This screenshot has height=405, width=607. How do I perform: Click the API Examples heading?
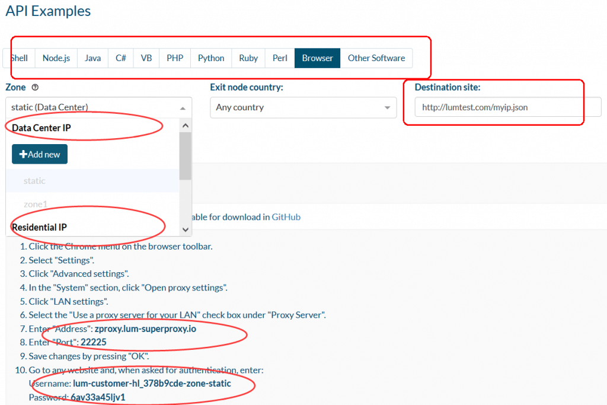pyautogui.click(x=48, y=11)
